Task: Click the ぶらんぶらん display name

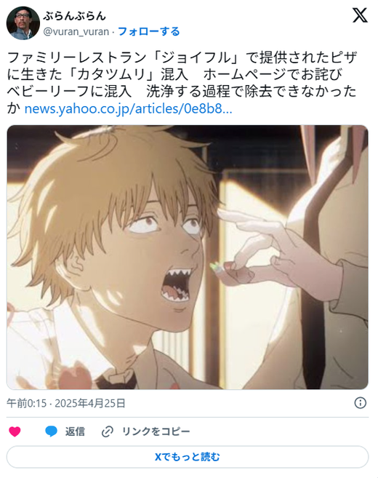Action: pyautogui.click(x=74, y=16)
